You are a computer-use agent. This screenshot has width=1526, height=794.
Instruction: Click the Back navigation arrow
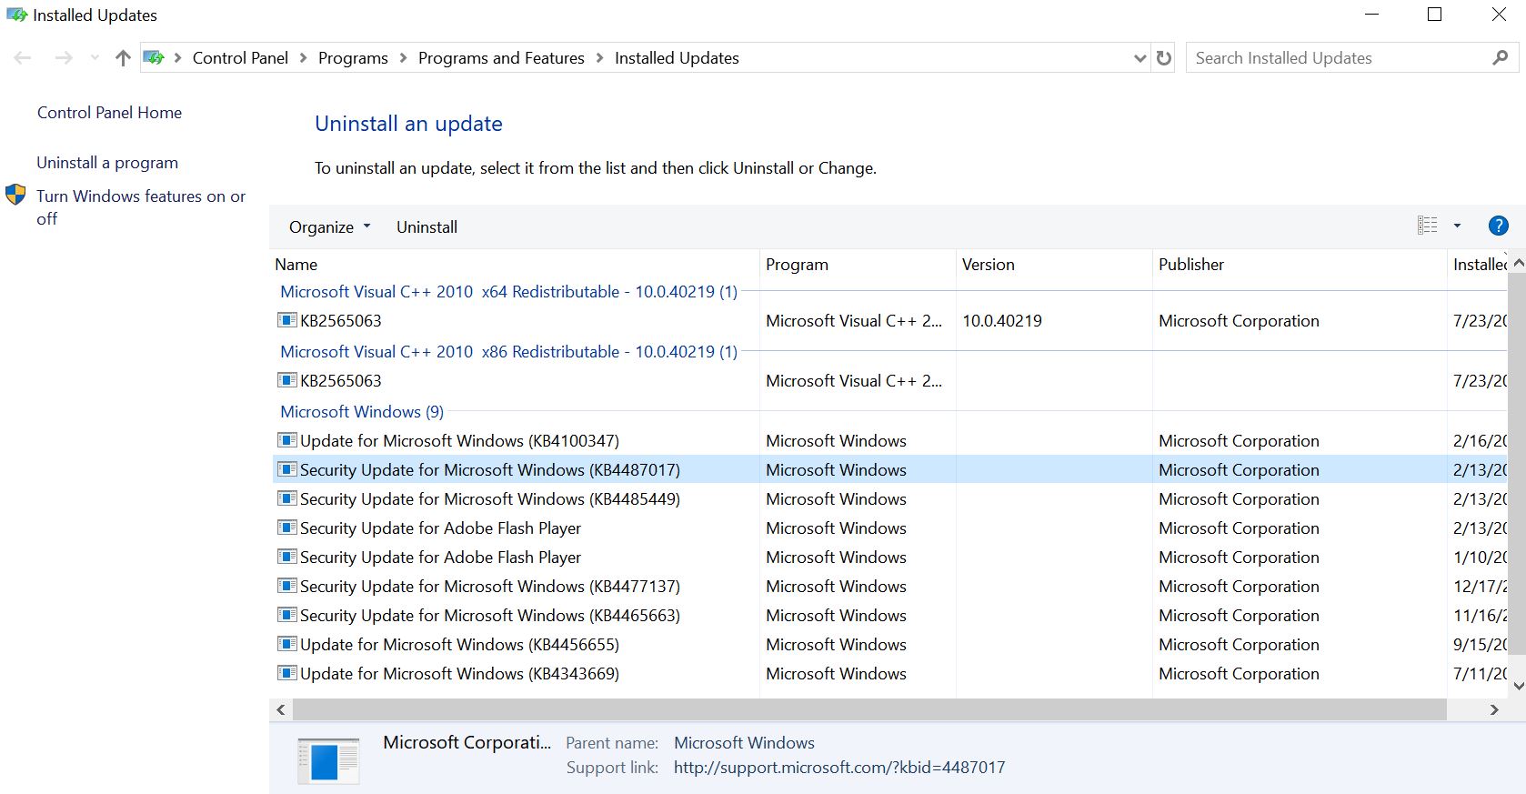pos(23,58)
